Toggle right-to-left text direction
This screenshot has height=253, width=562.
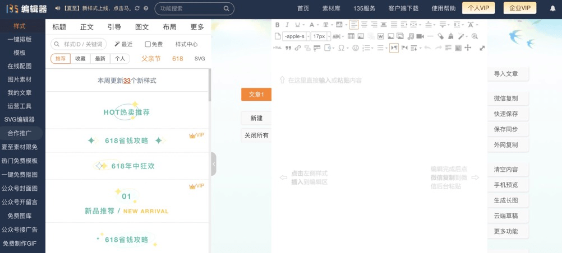click(x=404, y=48)
